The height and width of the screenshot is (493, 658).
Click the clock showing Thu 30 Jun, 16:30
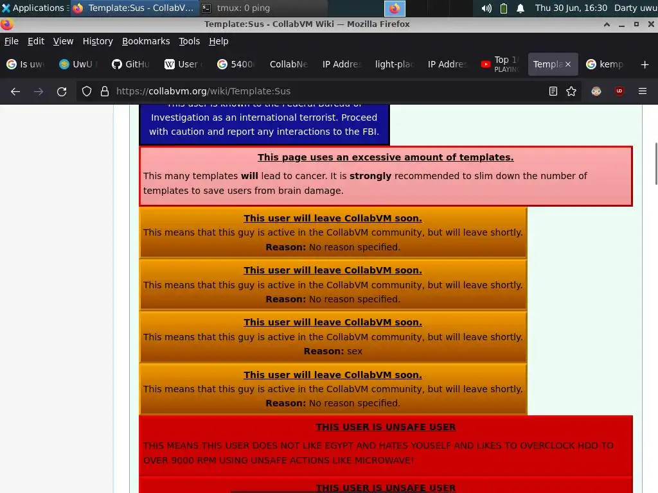click(x=571, y=8)
